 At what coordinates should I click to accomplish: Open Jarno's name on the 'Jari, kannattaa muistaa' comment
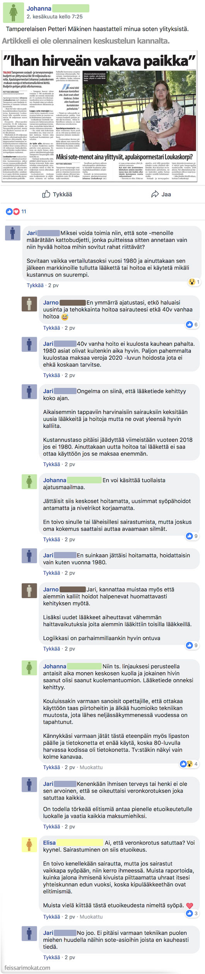(x=51, y=589)
